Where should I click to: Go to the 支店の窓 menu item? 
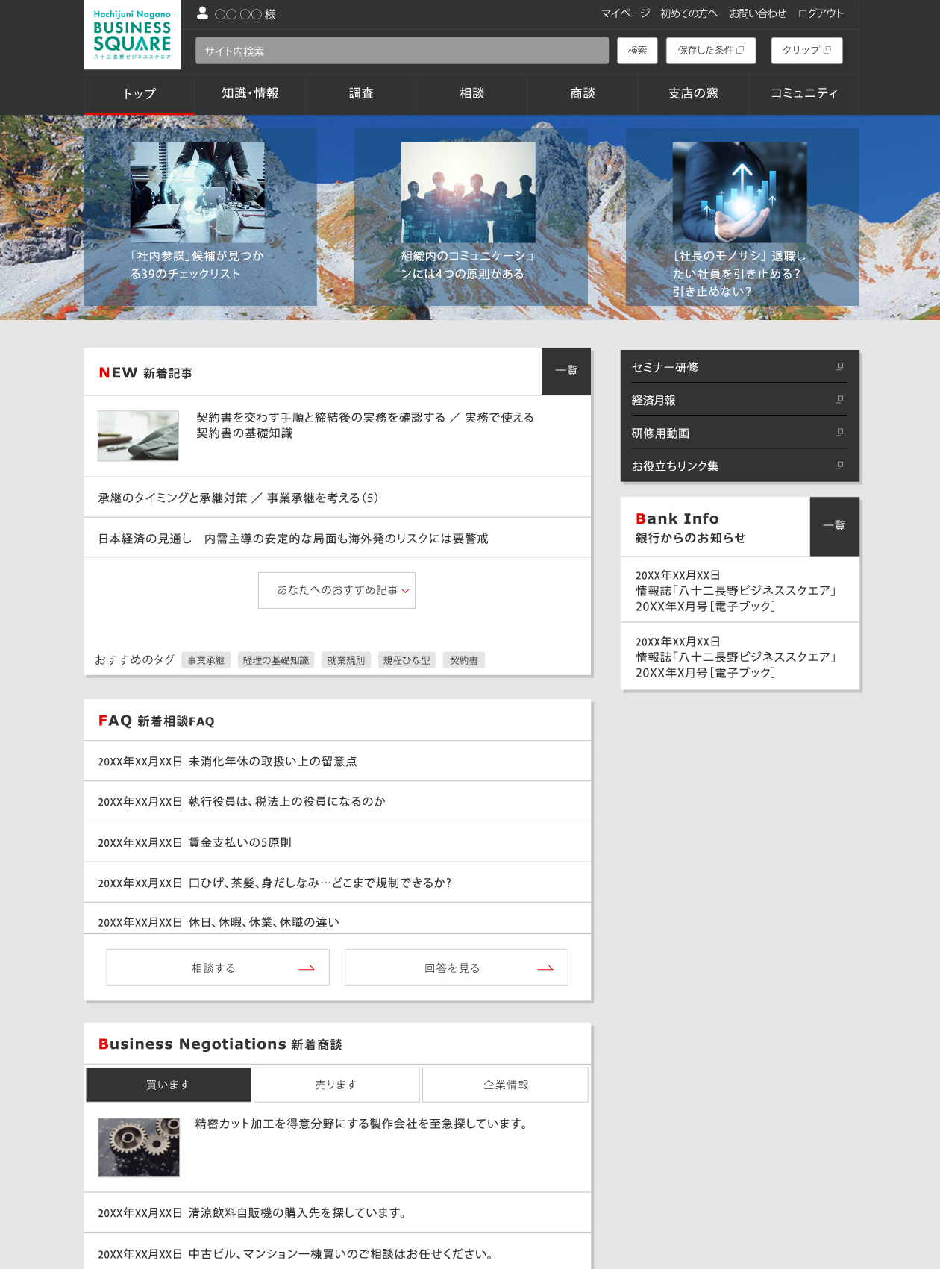(693, 94)
